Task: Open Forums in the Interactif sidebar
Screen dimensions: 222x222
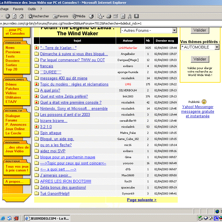Action: 11,120
